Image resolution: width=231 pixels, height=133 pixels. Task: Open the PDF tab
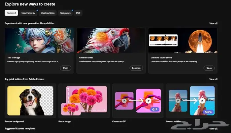[78, 13]
